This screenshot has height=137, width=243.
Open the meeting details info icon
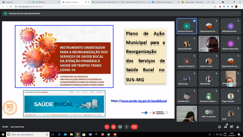[219, 127]
